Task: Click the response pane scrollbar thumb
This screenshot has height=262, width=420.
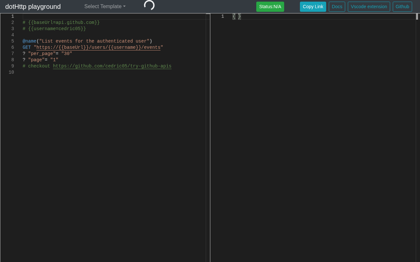Action: [x=417, y=17]
